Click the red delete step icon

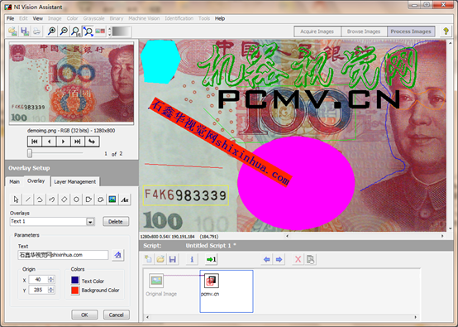(x=298, y=259)
